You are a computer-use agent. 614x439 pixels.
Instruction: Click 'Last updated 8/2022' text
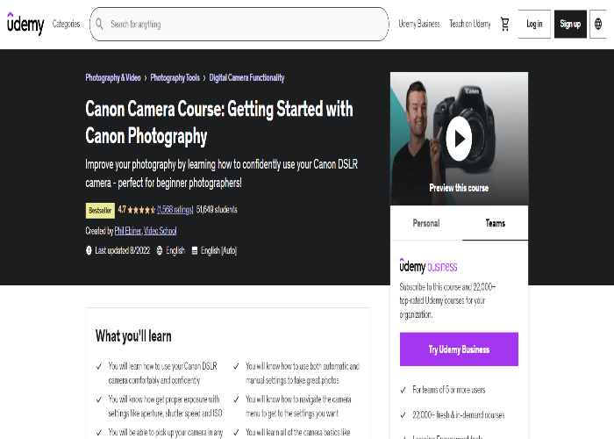click(x=123, y=250)
